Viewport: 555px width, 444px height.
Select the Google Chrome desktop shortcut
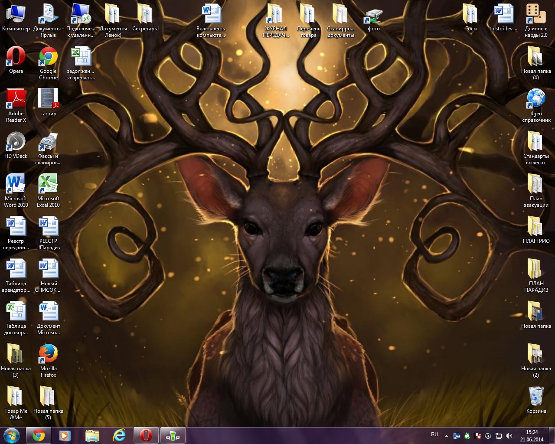48,63
